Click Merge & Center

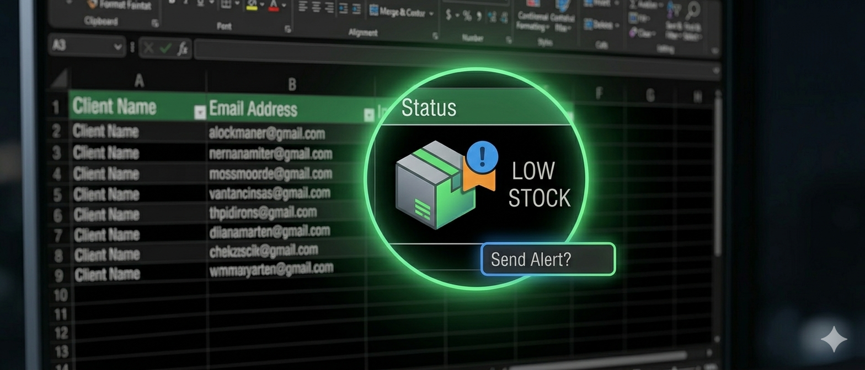(397, 12)
